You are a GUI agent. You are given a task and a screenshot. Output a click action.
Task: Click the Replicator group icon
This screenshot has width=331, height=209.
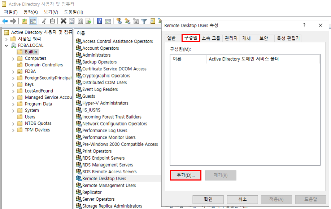click(x=79, y=192)
